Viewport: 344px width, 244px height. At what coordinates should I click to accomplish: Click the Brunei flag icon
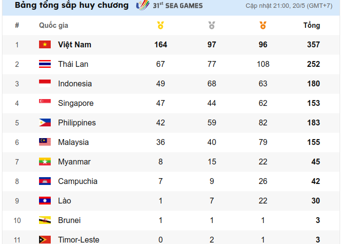[45, 221]
